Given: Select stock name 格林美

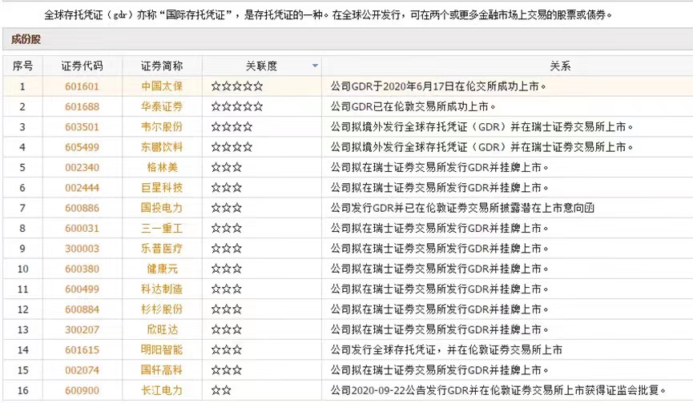Looking at the screenshot, I should coord(162,168).
